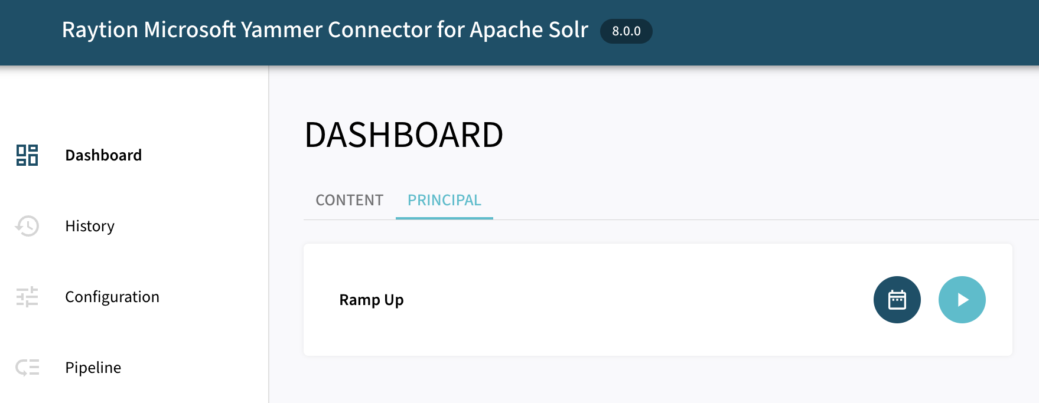Go to the Dashboard view
Image resolution: width=1039 pixels, height=403 pixels.
click(x=103, y=155)
